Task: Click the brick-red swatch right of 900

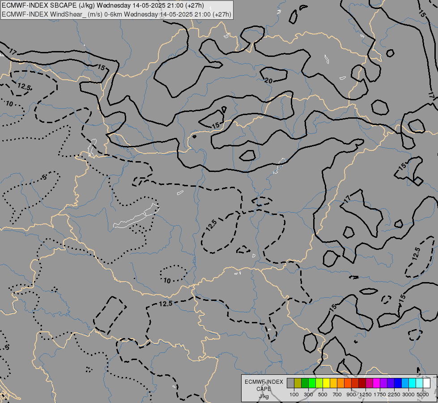Action: click(355, 383)
